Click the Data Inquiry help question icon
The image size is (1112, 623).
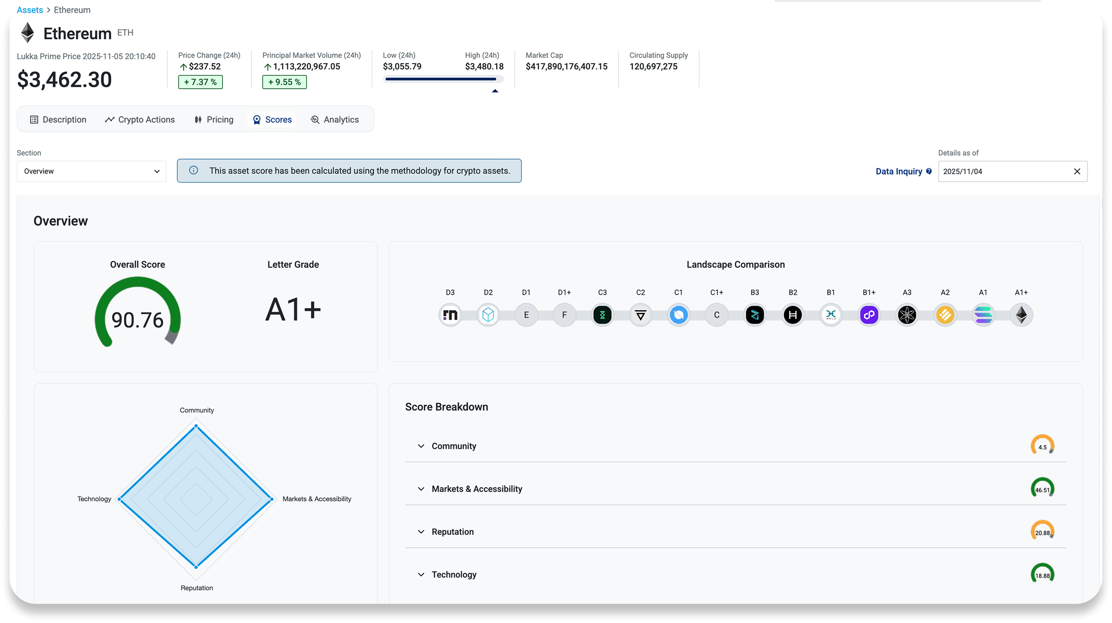(x=929, y=171)
